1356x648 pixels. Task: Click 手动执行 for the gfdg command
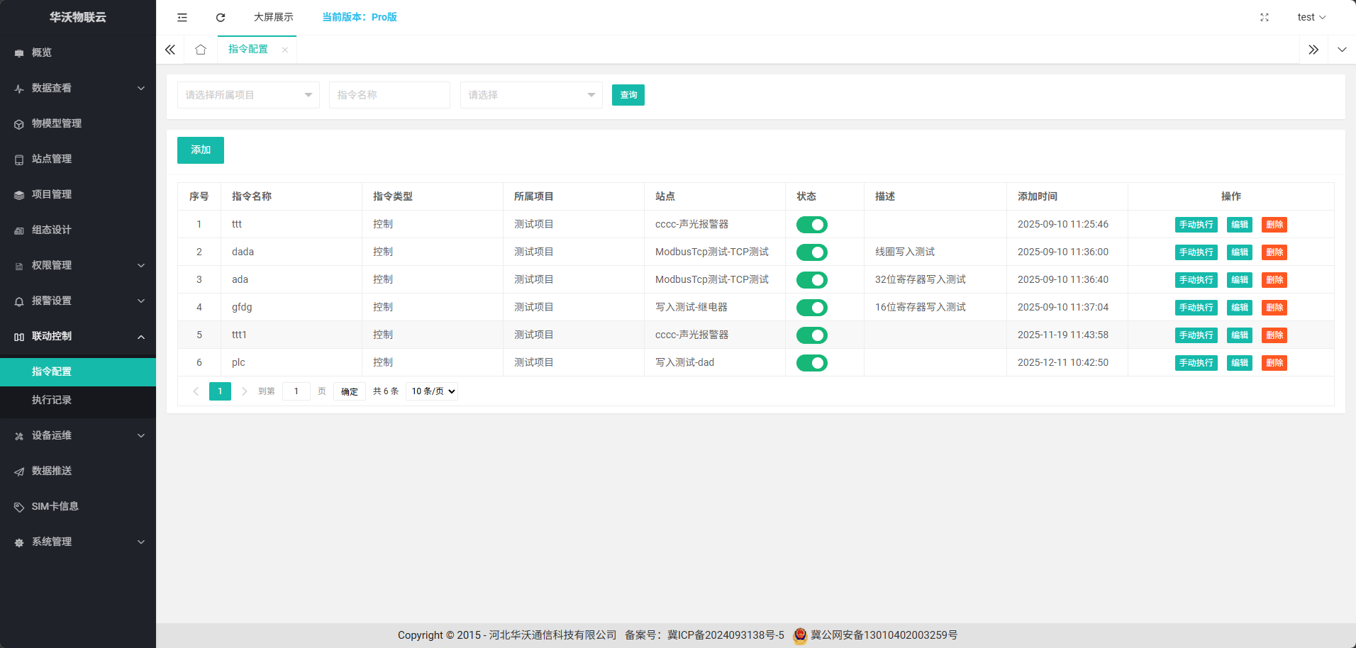click(1196, 308)
